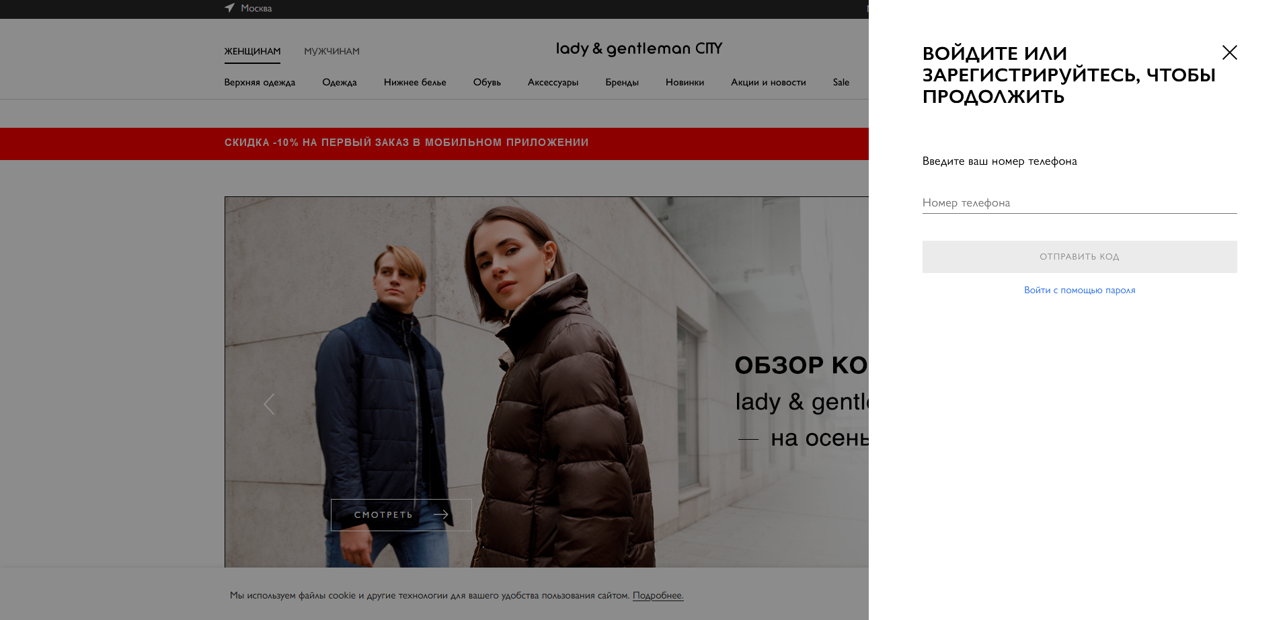
Task: Open the lady & gentleman CITY logo
Action: (639, 48)
